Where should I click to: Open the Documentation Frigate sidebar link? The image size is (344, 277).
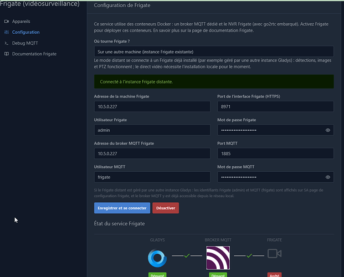(x=34, y=54)
